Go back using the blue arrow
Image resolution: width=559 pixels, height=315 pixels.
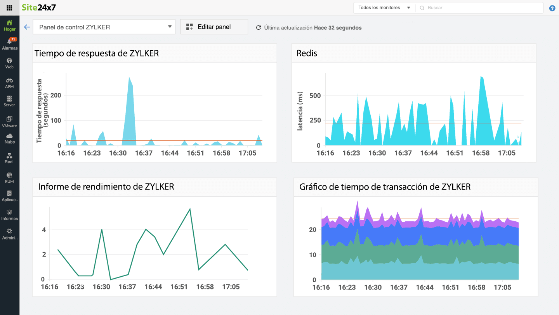pos(26,27)
